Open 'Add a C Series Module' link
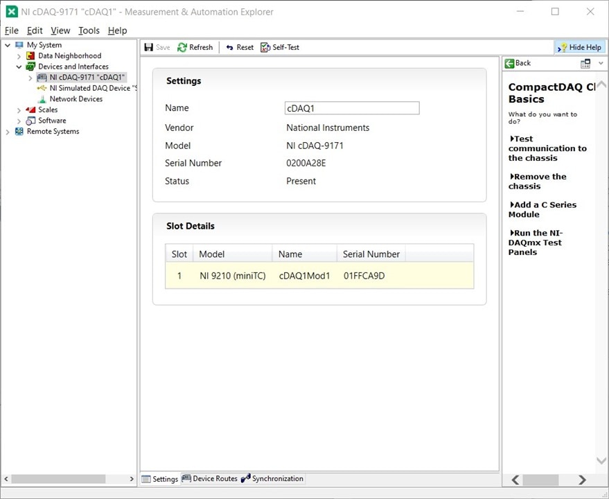 tap(544, 209)
